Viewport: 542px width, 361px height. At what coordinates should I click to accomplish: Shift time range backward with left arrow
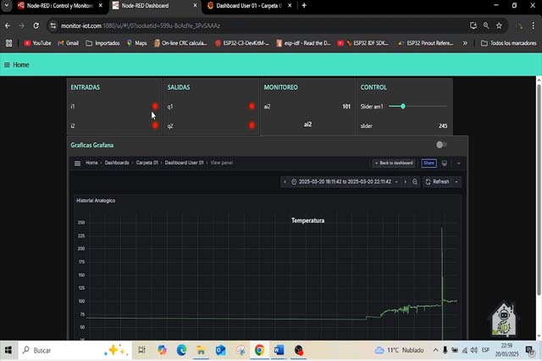285,182
